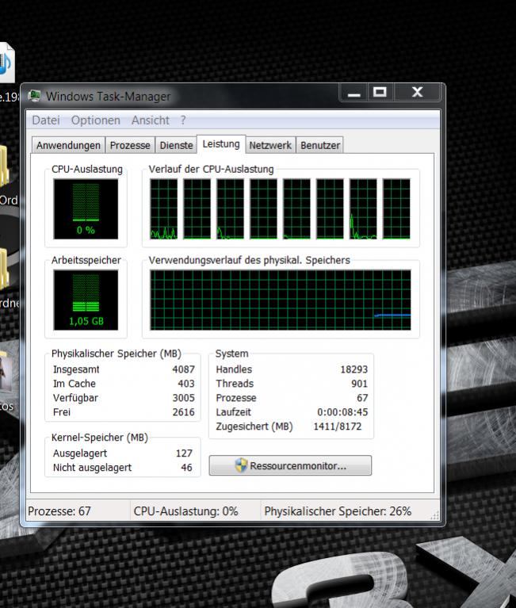Click the status bar text Prozesse: 67
Screen dimensions: 516x608
pos(59,511)
